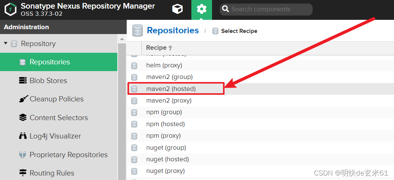Focus the Search components field
Viewport: 394px width, 180px height.
(266, 9)
